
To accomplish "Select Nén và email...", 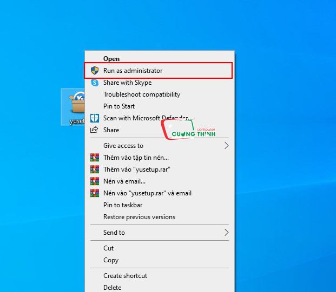I will 160,181.
